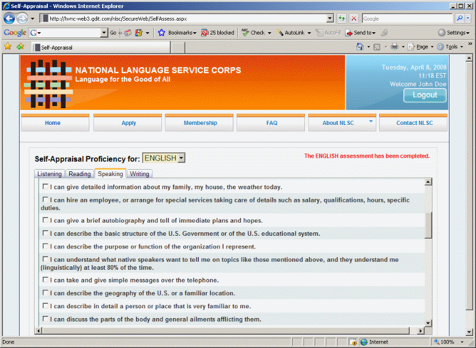Image resolution: width=476 pixels, height=348 pixels.
Task: Switch to the Listening tab
Action: coord(50,174)
